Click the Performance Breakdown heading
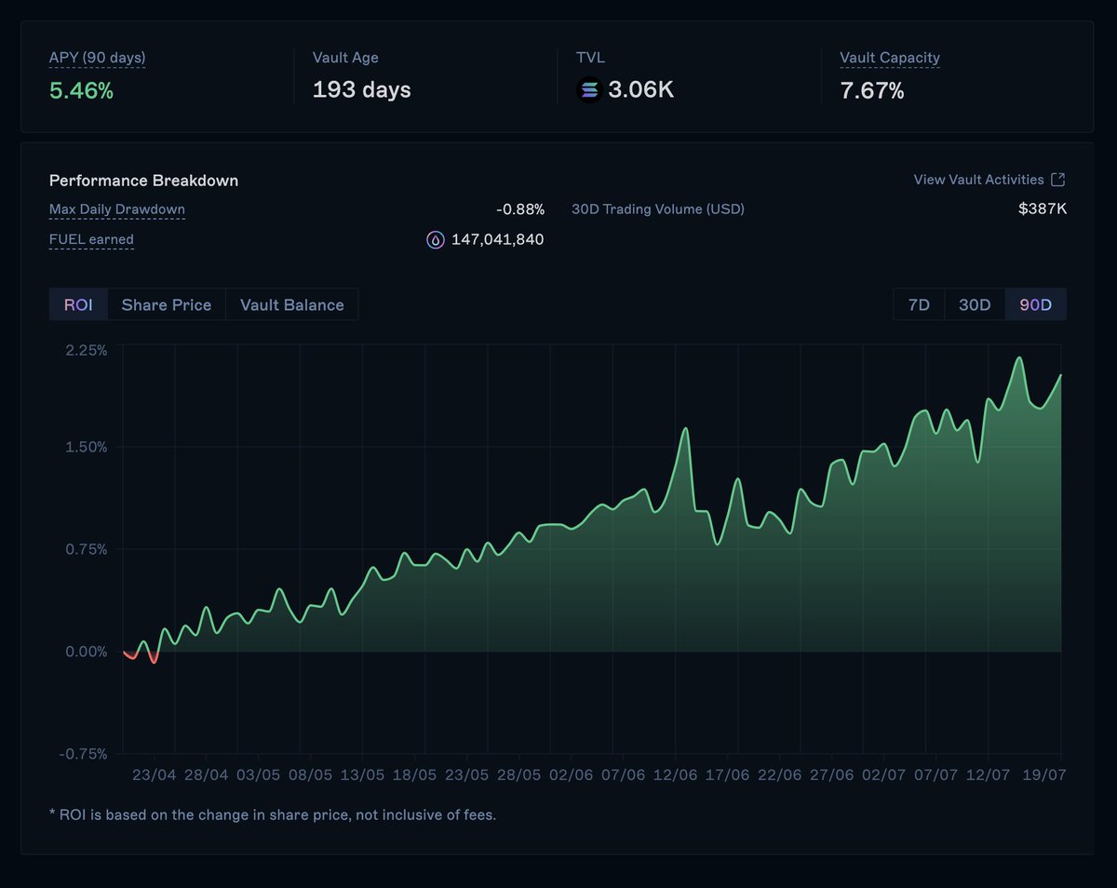 144,181
